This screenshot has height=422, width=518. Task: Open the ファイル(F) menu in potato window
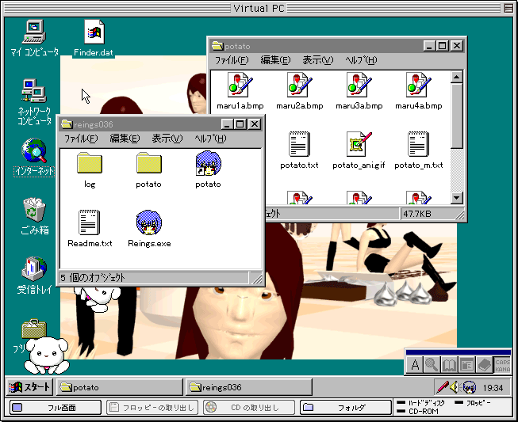coord(231,60)
